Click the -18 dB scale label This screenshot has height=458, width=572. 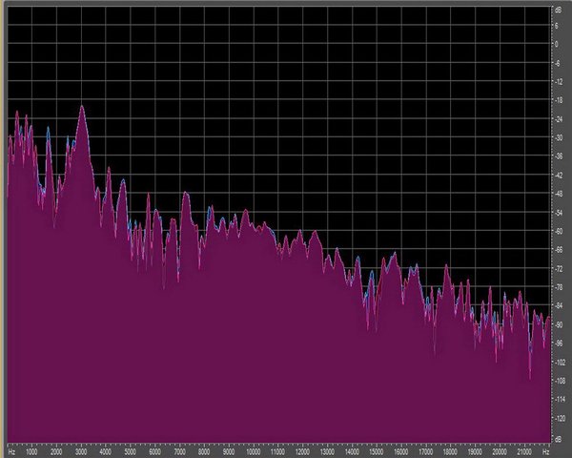(558, 101)
